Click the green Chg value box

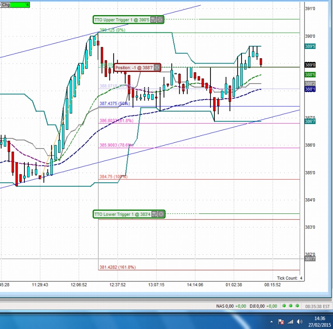20,5
